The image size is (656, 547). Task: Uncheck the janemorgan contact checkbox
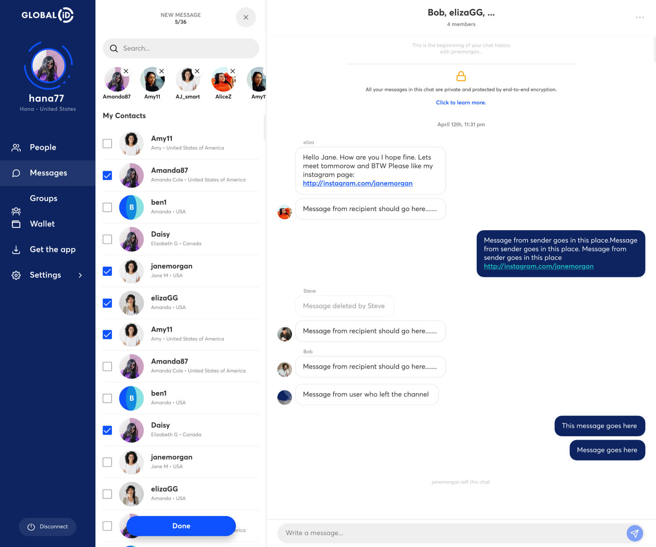[107, 271]
